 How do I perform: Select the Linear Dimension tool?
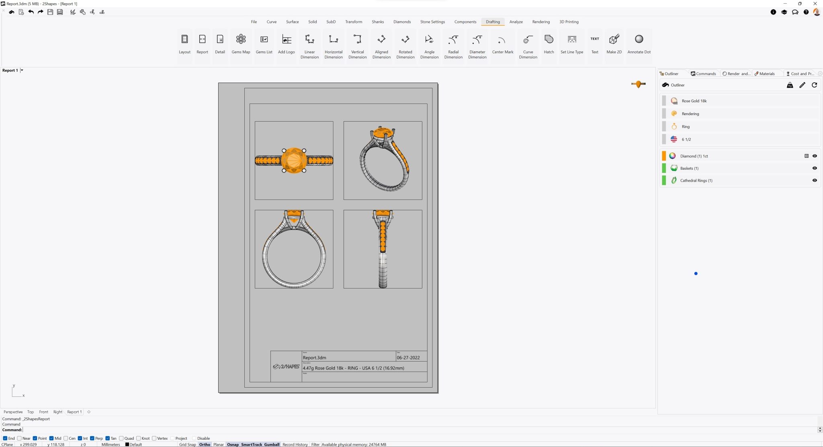[309, 47]
